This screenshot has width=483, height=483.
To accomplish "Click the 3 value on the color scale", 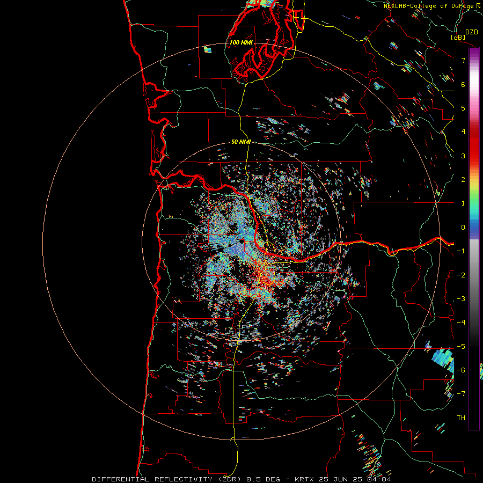I will click(463, 156).
